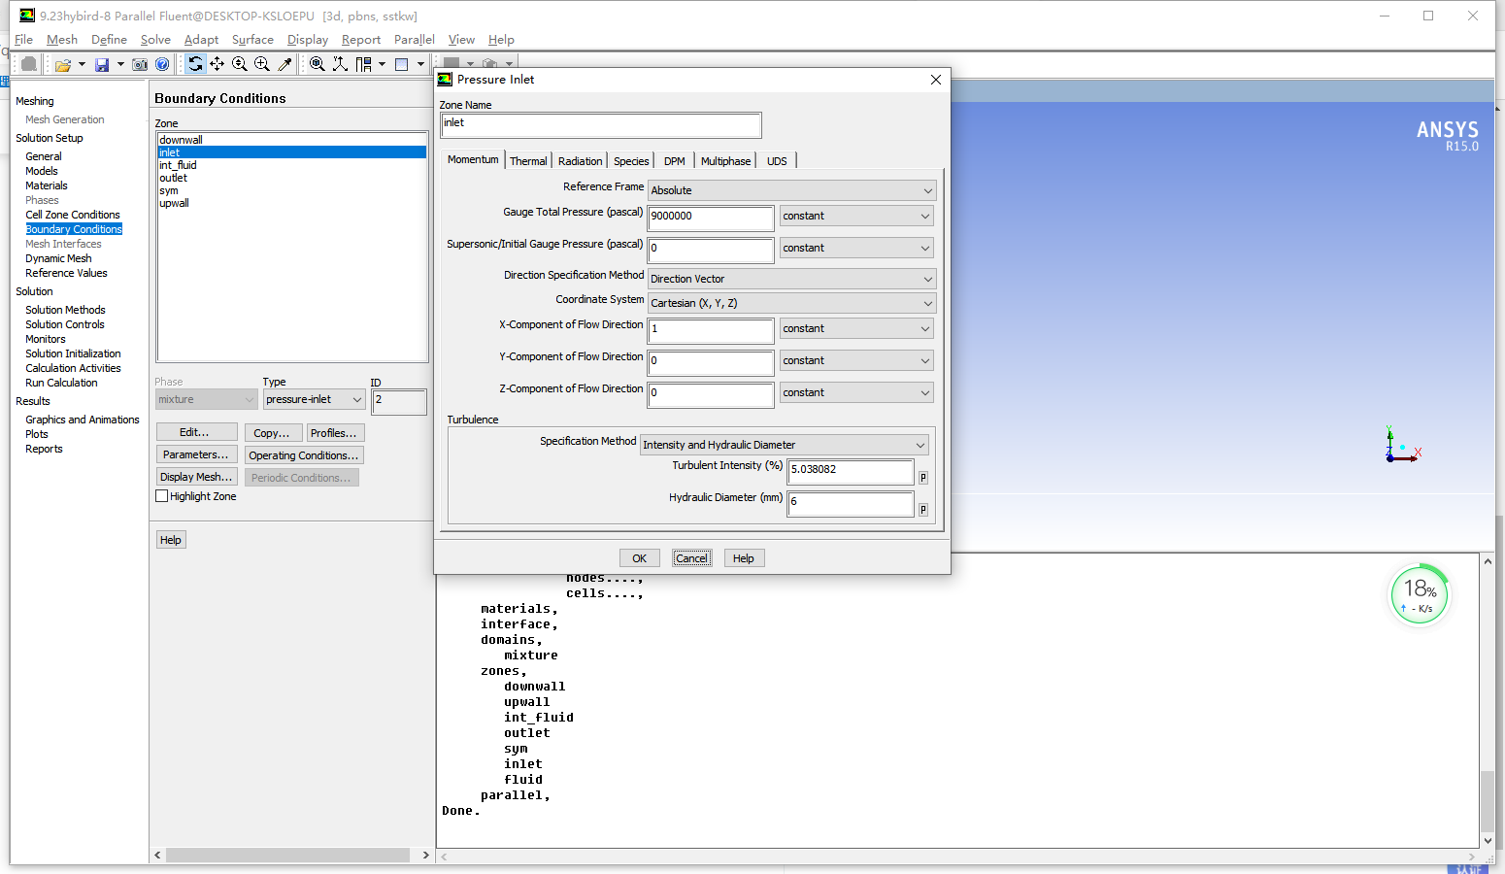Screen dimensions: 1505x874
Task: Click the save floppy disk icon
Action: 102,64
